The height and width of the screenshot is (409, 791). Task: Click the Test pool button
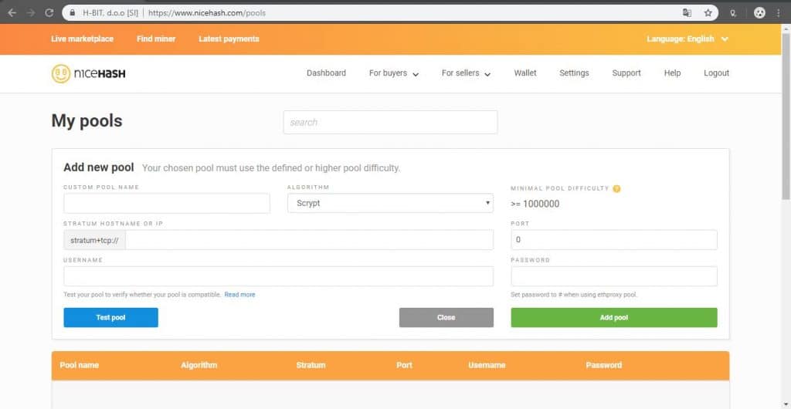pos(111,318)
